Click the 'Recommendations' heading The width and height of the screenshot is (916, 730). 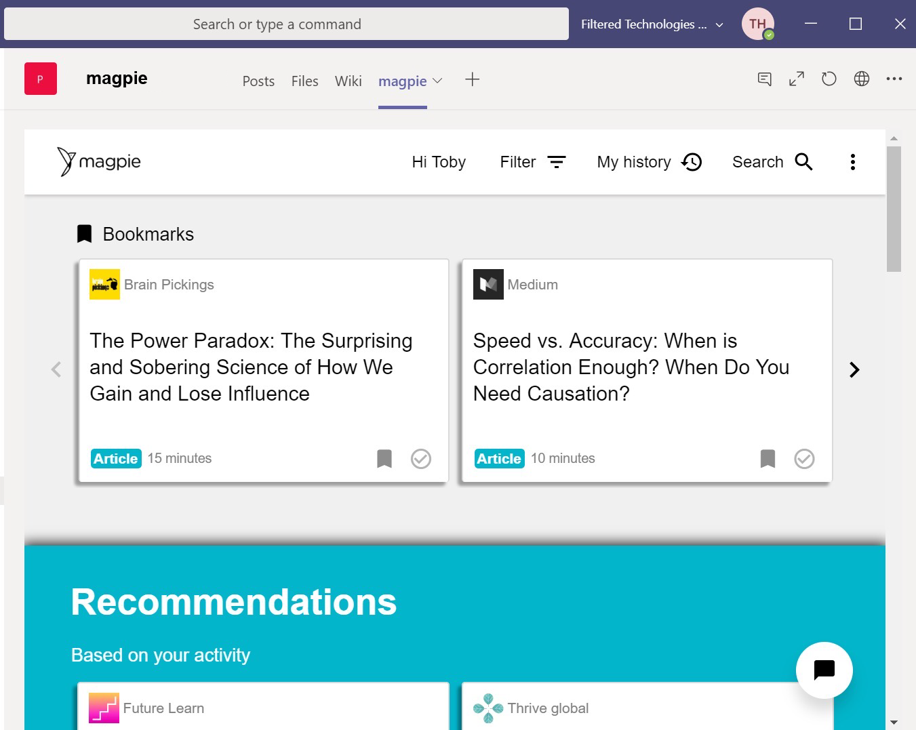[234, 602]
